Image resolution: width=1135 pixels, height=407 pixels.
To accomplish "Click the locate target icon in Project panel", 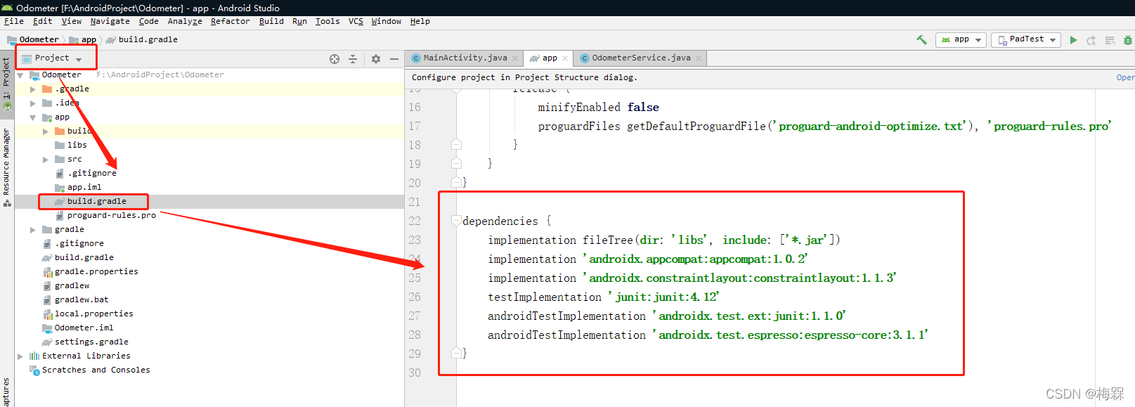I will point(335,59).
